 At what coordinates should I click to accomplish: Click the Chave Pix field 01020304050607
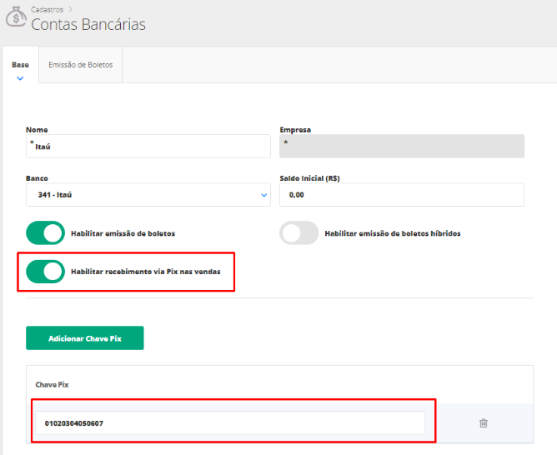[230, 423]
